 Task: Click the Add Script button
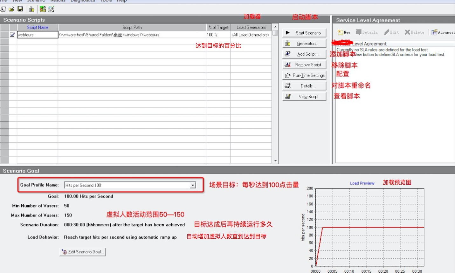click(304, 54)
